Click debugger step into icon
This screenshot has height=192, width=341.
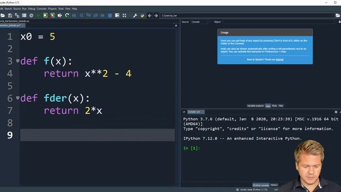point(88,15)
